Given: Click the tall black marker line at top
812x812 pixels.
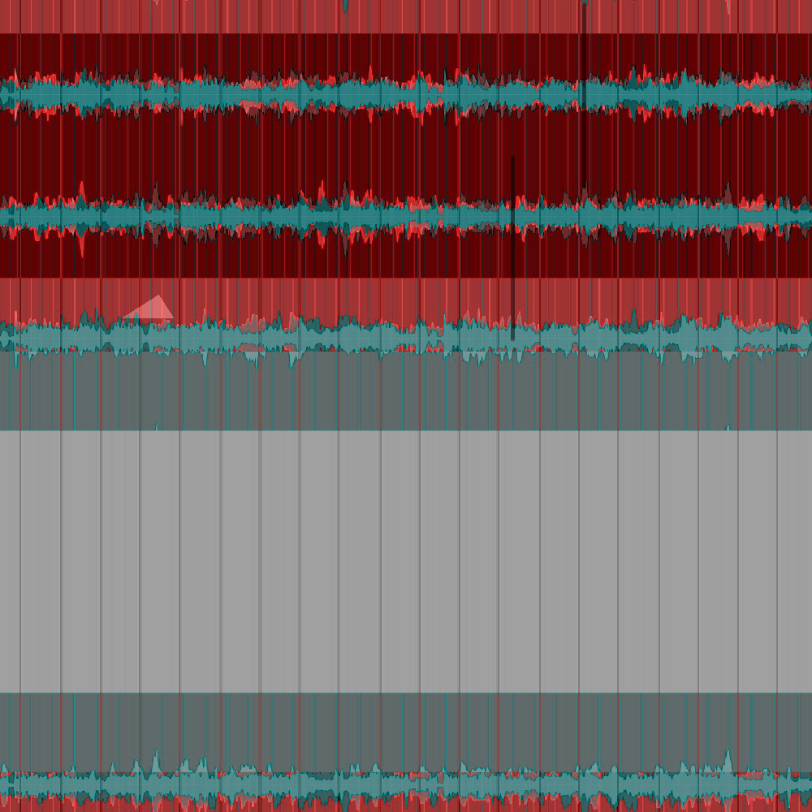Looking at the screenshot, I should point(585,54).
